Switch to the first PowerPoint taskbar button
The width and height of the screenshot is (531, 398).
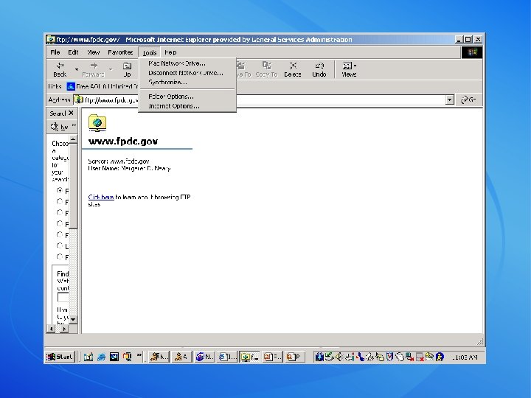click(x=272, y=357)
